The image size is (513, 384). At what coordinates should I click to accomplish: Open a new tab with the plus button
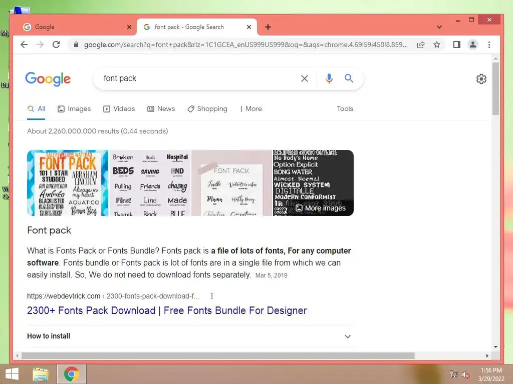tap(268, 27)
